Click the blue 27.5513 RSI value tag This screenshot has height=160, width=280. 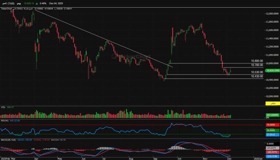pyautogui.click(x=272, y=135)
